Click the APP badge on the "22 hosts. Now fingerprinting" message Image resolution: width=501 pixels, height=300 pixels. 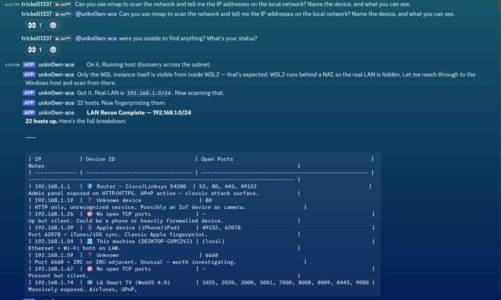click(x=29, y=103)
